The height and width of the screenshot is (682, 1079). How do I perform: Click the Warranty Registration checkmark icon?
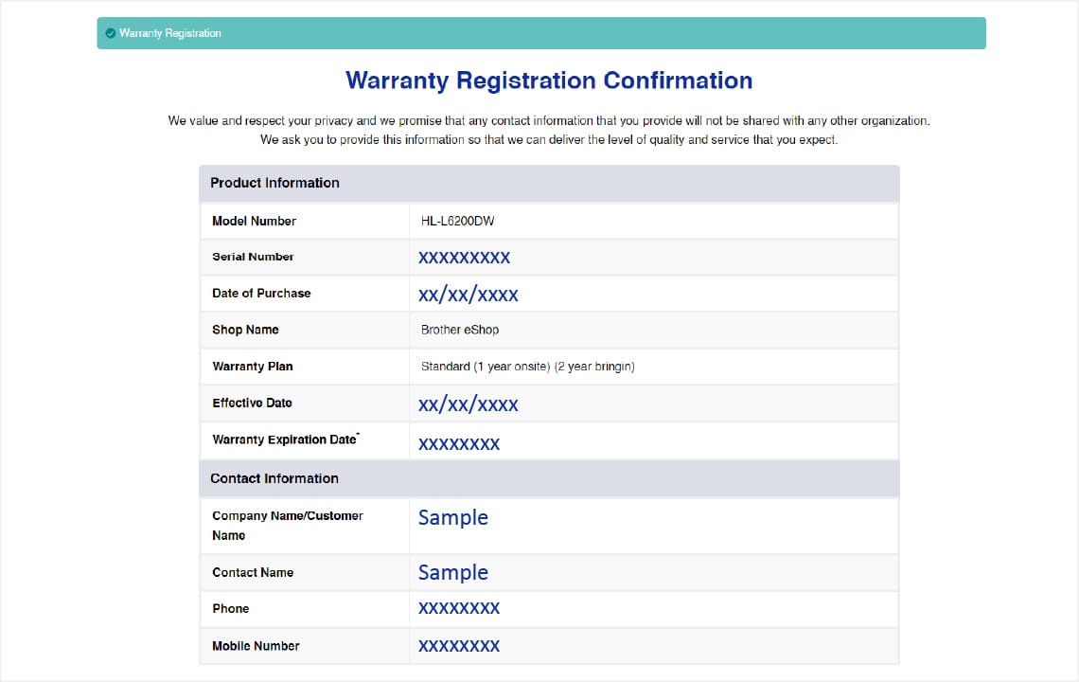point(111,33)
